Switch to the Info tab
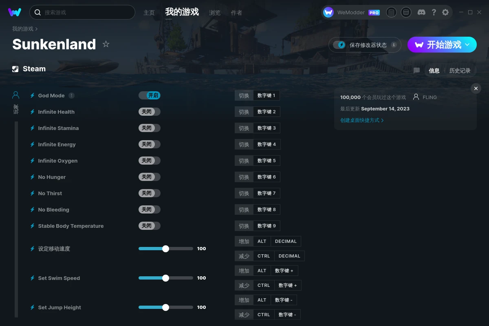Image resolution: width=489 pixels, height=326 pixels. (434, 70)
